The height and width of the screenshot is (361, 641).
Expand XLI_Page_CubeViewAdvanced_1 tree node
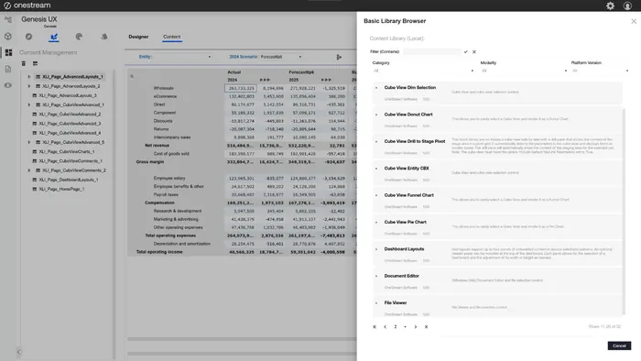[x=29, y=105]
